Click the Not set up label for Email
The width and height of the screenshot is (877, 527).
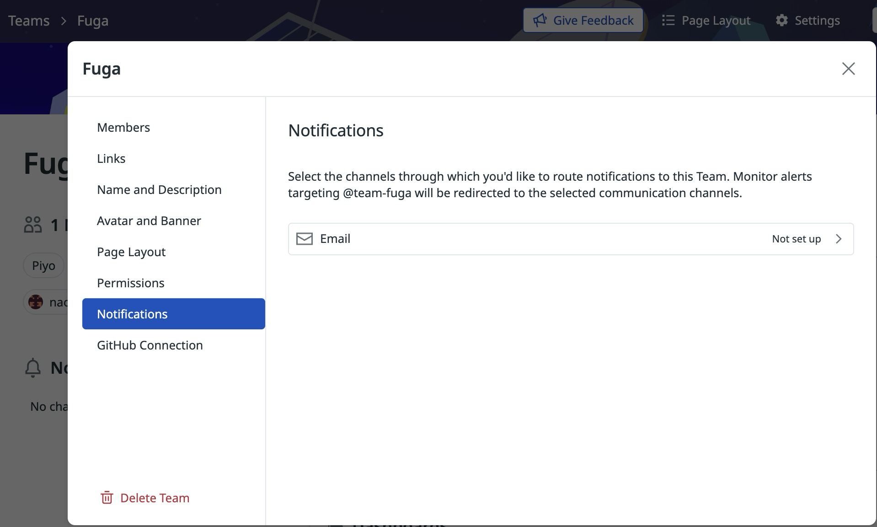click(796, 239)
